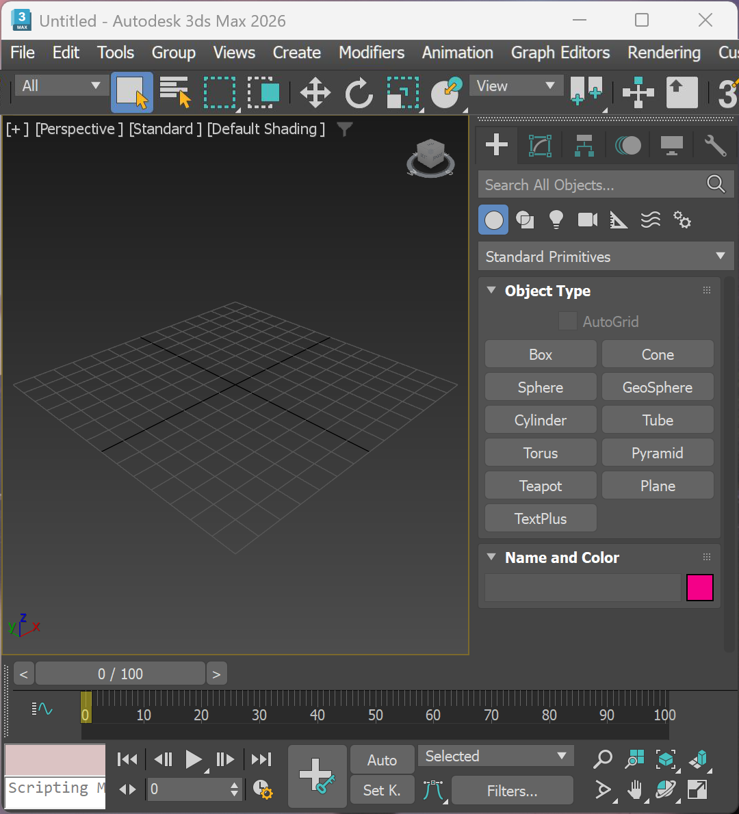Screen dimensions: 739x814
Task: Open the Tools menu
Action: pos(115,53)
